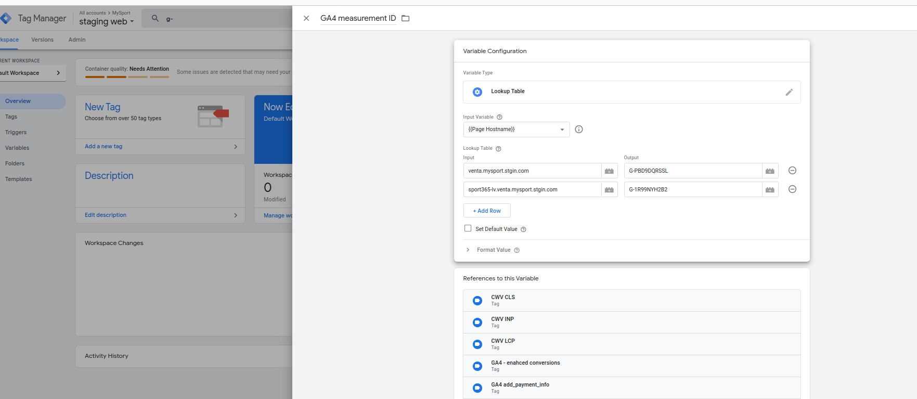The image size is (917, 399).
Task: Click the CWV CLS tag icon
Action: point(477,301)
